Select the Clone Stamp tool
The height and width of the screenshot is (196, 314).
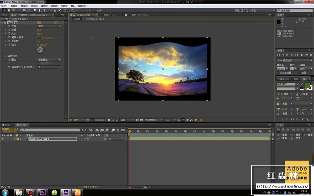pyautogui.click(x=55, y=10)
